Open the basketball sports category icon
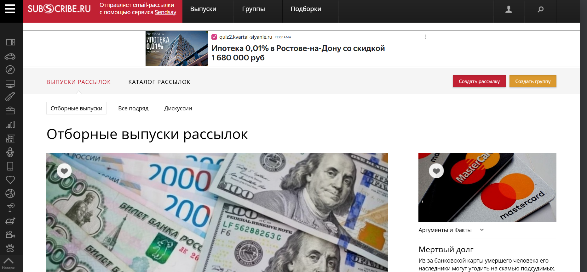This screenshot has height=272, width=587. pos(10,193)
